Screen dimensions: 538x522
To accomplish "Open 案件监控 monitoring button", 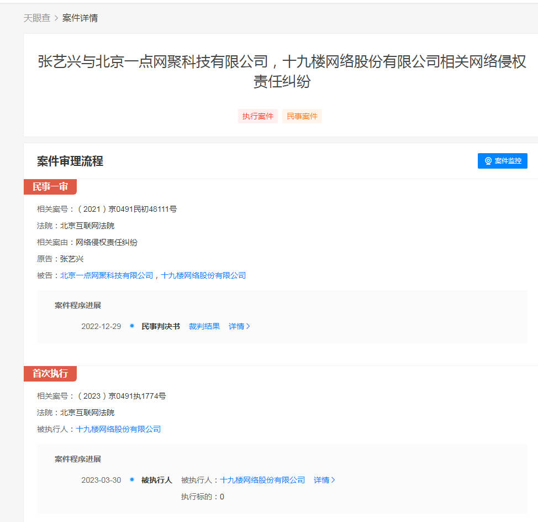I will tap(502, 161).
